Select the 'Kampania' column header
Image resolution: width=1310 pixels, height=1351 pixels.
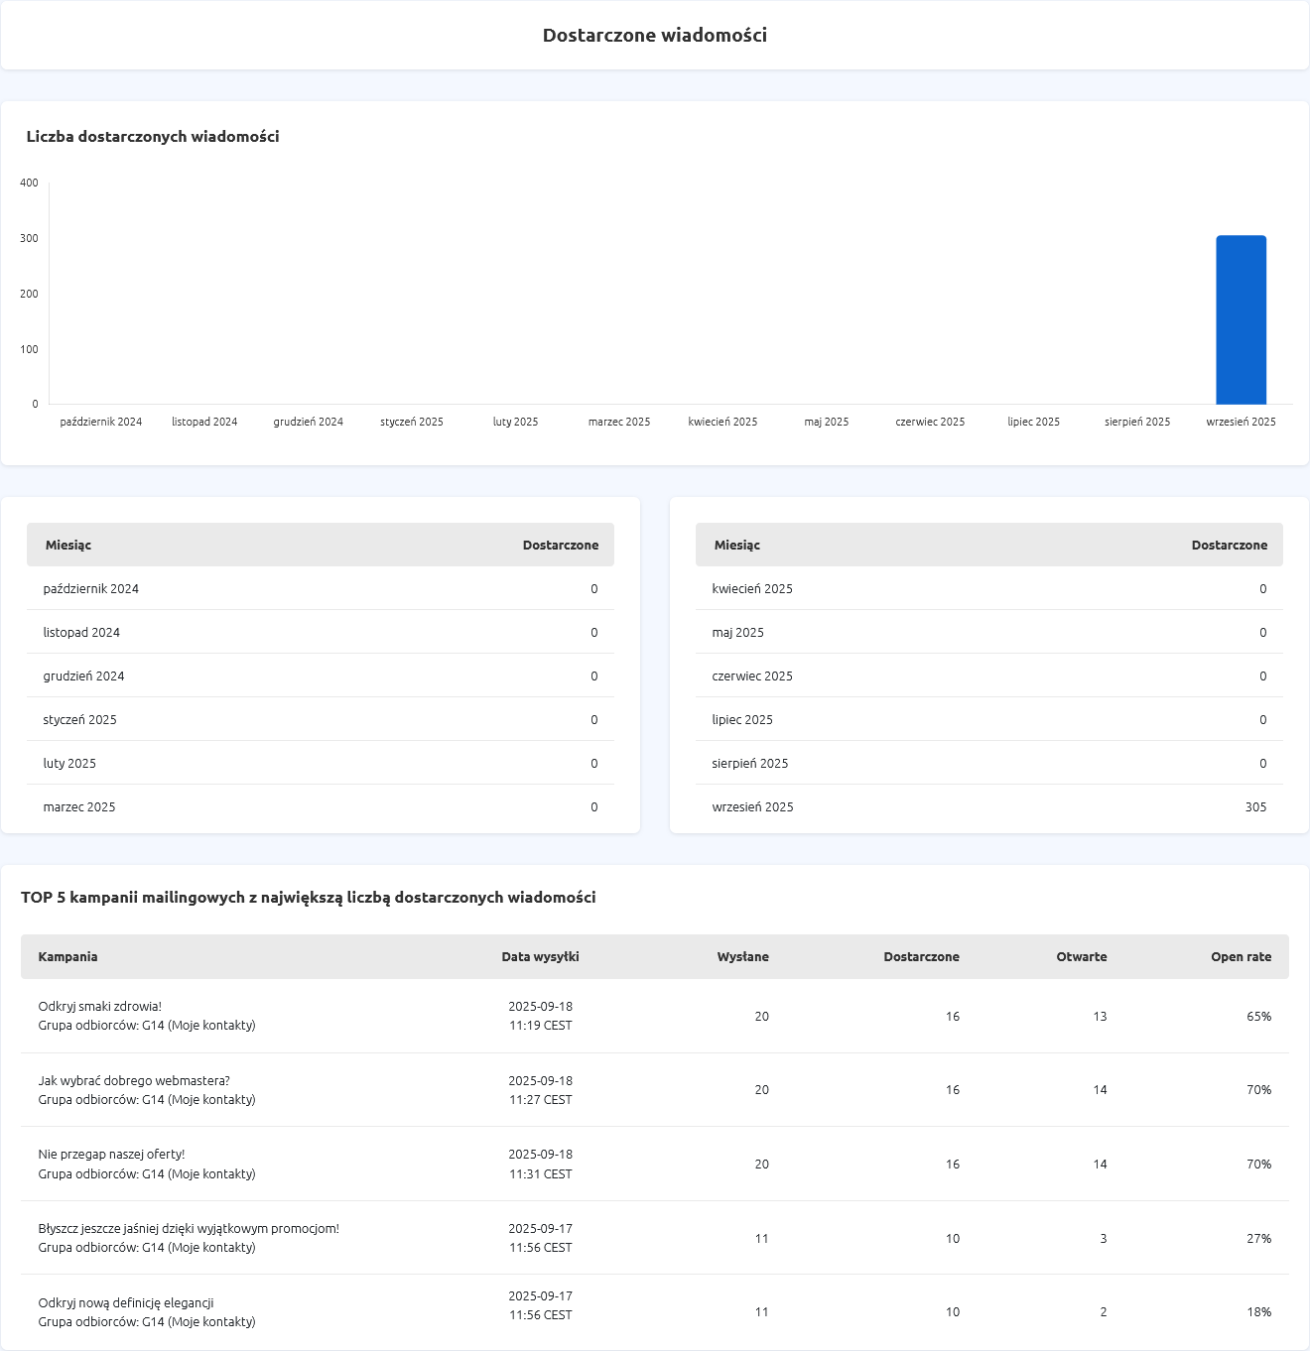[67, 957]
